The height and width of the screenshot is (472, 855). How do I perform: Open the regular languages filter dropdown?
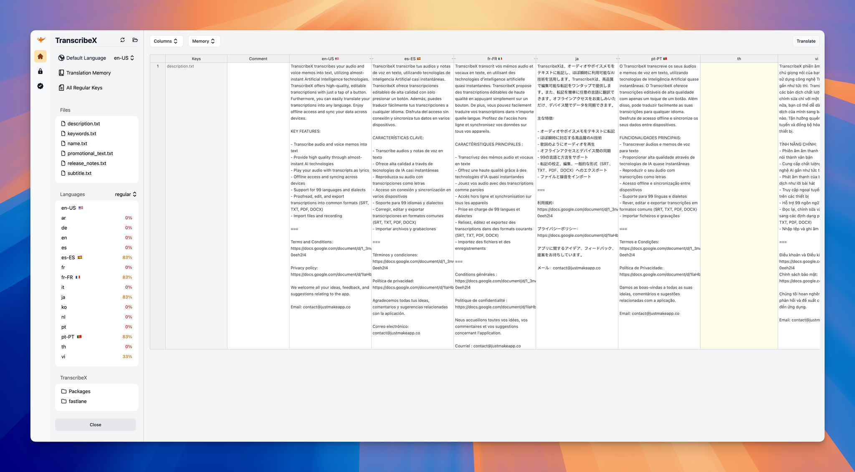[x=126, y=194]
